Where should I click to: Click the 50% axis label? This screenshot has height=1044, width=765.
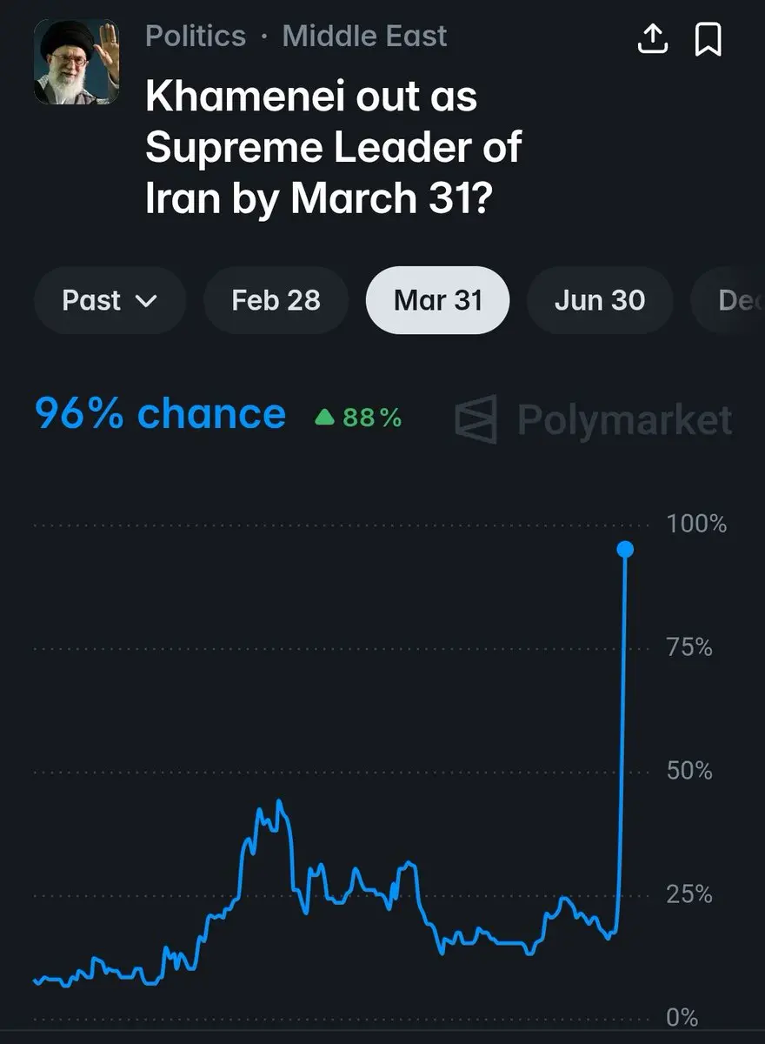click(x=690, y=771)
